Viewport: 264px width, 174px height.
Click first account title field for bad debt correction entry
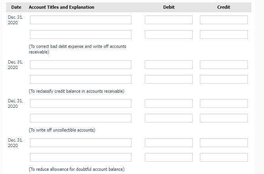pyautogui.click(x=81, y=20)
